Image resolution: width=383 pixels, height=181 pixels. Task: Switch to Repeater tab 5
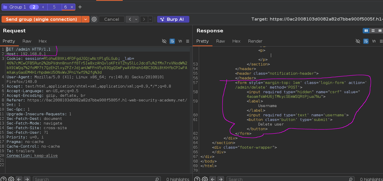pyautogui.click(x=54, y=7)
